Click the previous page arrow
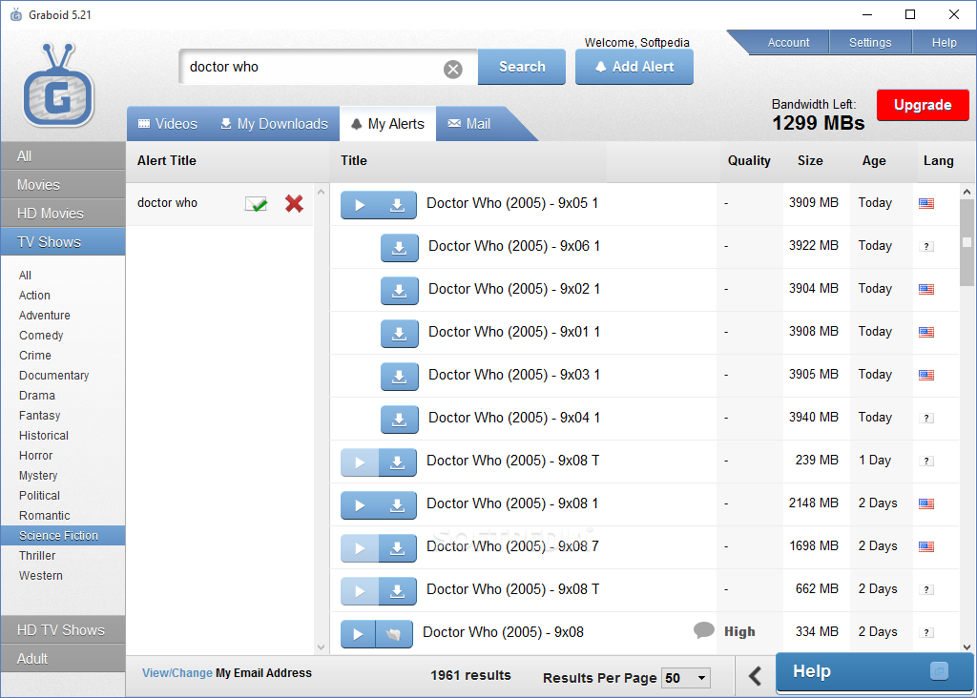Image resolution: width=977 pixels, height=698 pixels. [x=756, y=675]
